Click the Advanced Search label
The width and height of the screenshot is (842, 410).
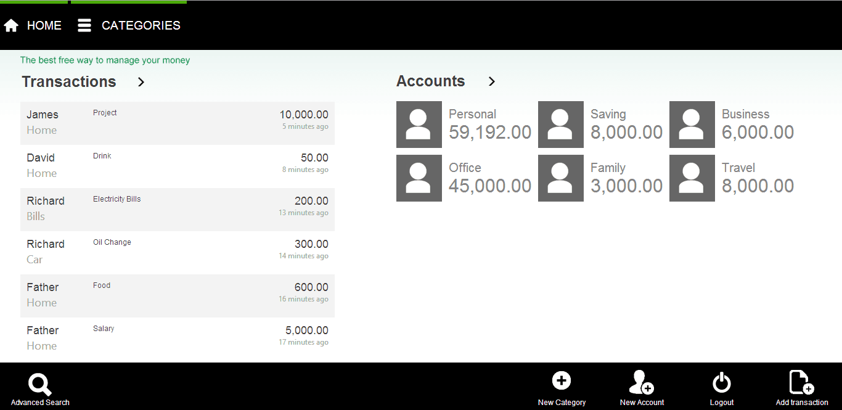coord(40,403)
